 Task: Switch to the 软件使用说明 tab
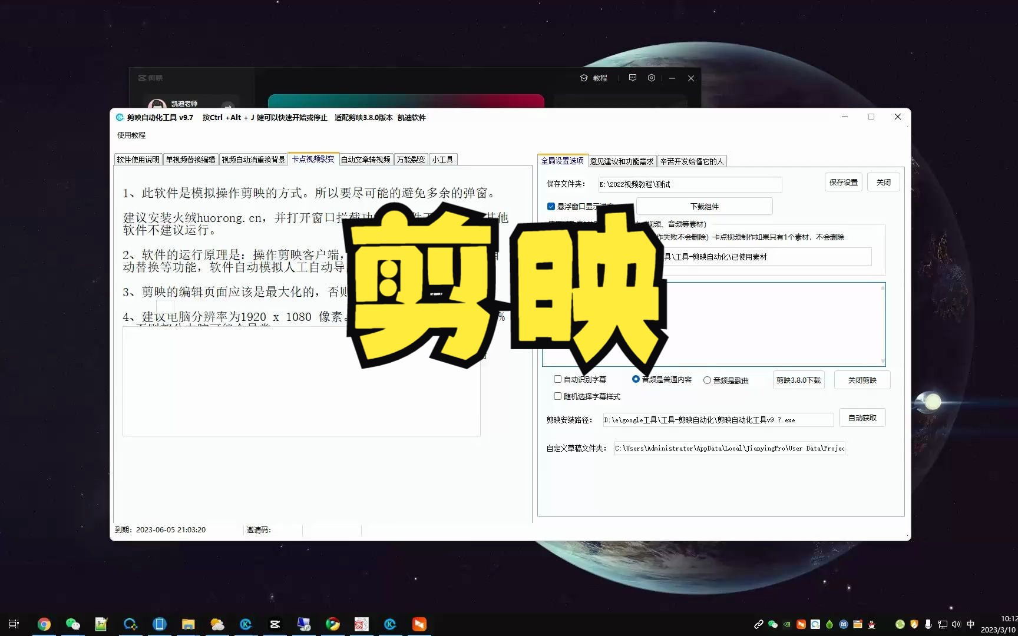pos(138,160)
